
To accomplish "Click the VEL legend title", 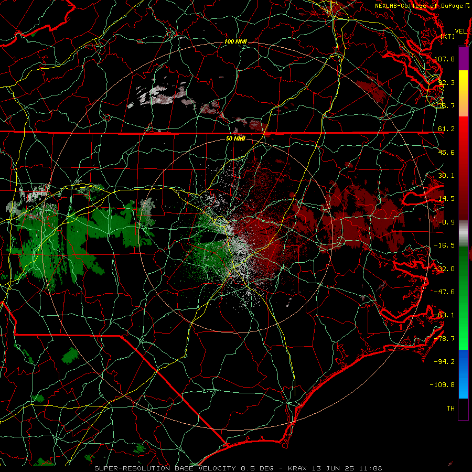I will pyautogui.click(x=460, y=31).
